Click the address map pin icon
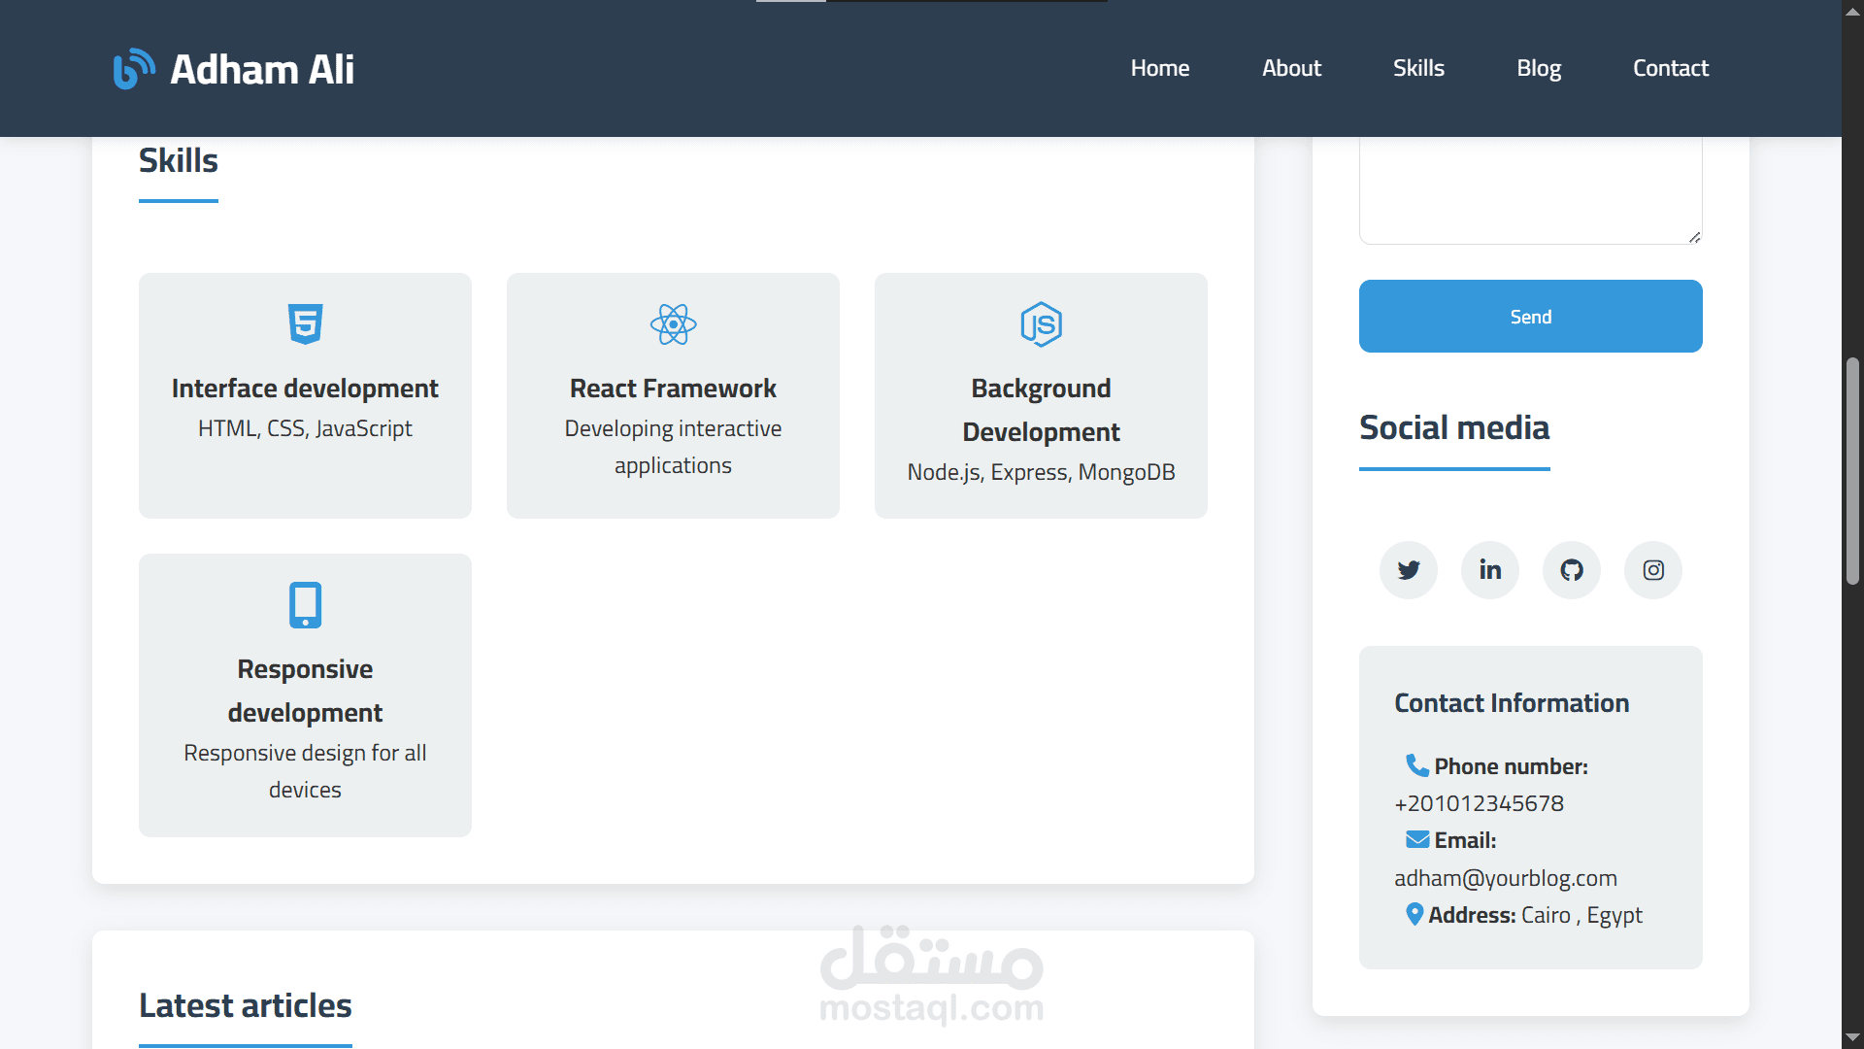1864x1049 pixels. (x=1415, y=914)
